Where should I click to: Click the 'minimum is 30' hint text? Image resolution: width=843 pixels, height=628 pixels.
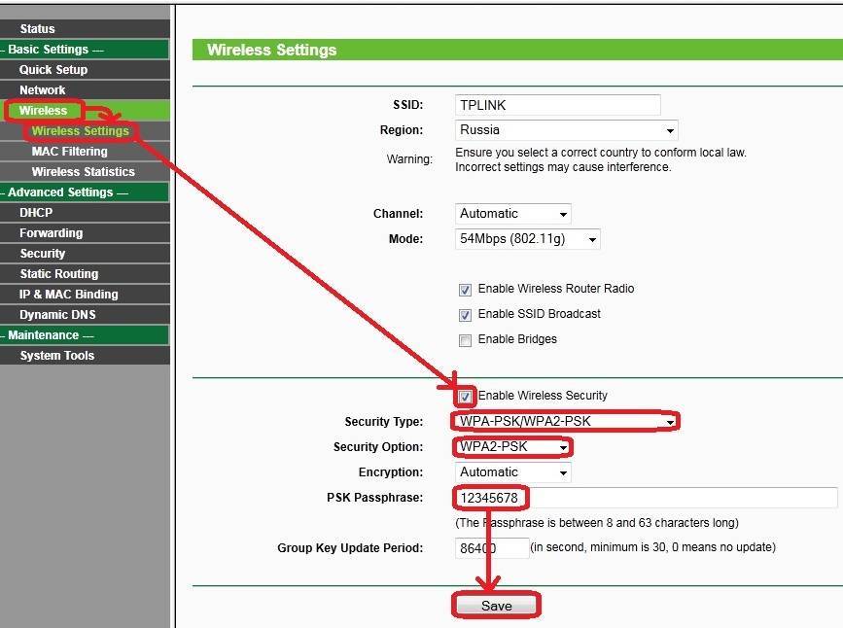coord(652,547)
